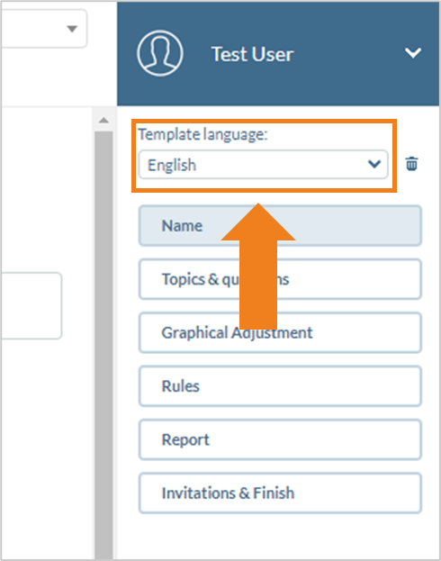Screen dimensions: 441x561
Task: Click the Template language label
Action: click(x=202, y=134)
